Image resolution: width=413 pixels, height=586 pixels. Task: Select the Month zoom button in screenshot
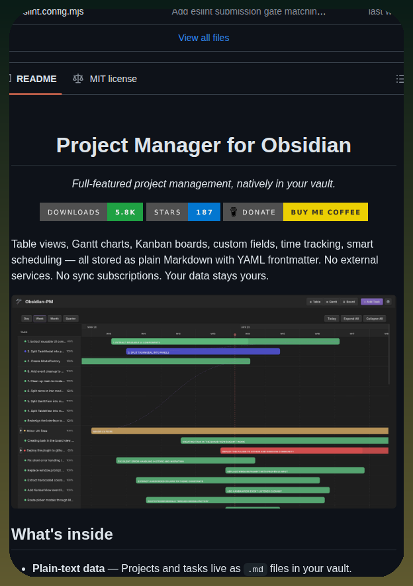click(54, 318)
